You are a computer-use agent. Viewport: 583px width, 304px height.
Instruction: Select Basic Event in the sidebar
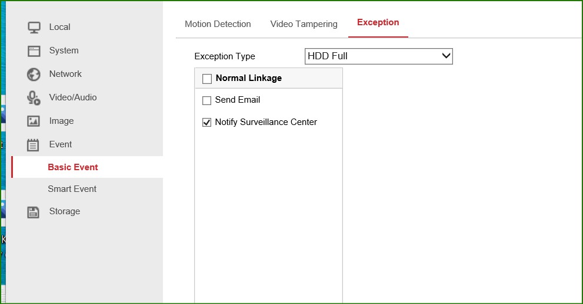(x=73, y=167)
